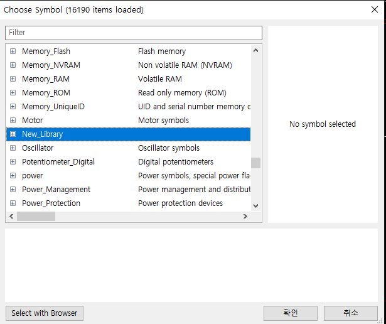Click the horizontal scroll right arrow
This screenshot has height=324, width=386.
(x=245, y=216)
